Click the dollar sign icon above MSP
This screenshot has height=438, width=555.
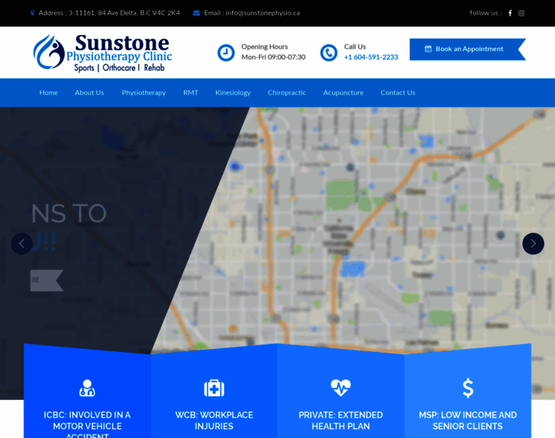tap(468, 388)
